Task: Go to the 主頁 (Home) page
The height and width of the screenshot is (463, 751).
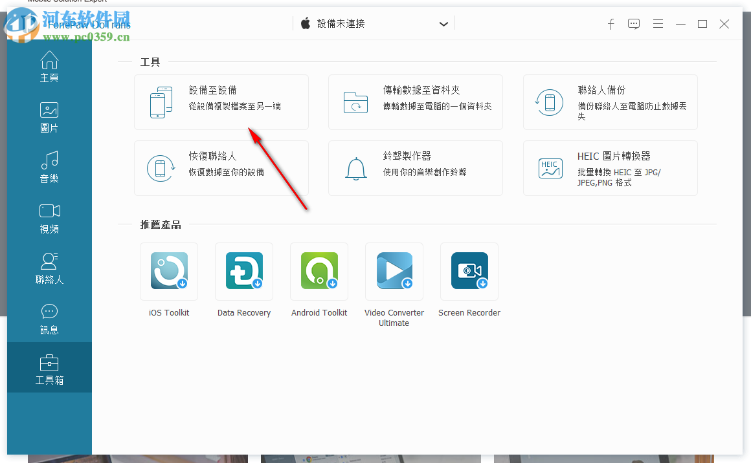Action: [49, 67]
